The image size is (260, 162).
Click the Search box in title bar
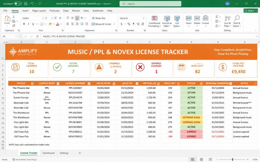coord(150,4)
